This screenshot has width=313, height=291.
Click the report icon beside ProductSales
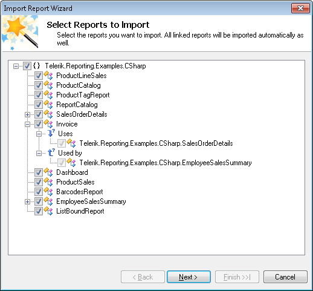click(48, 182)
